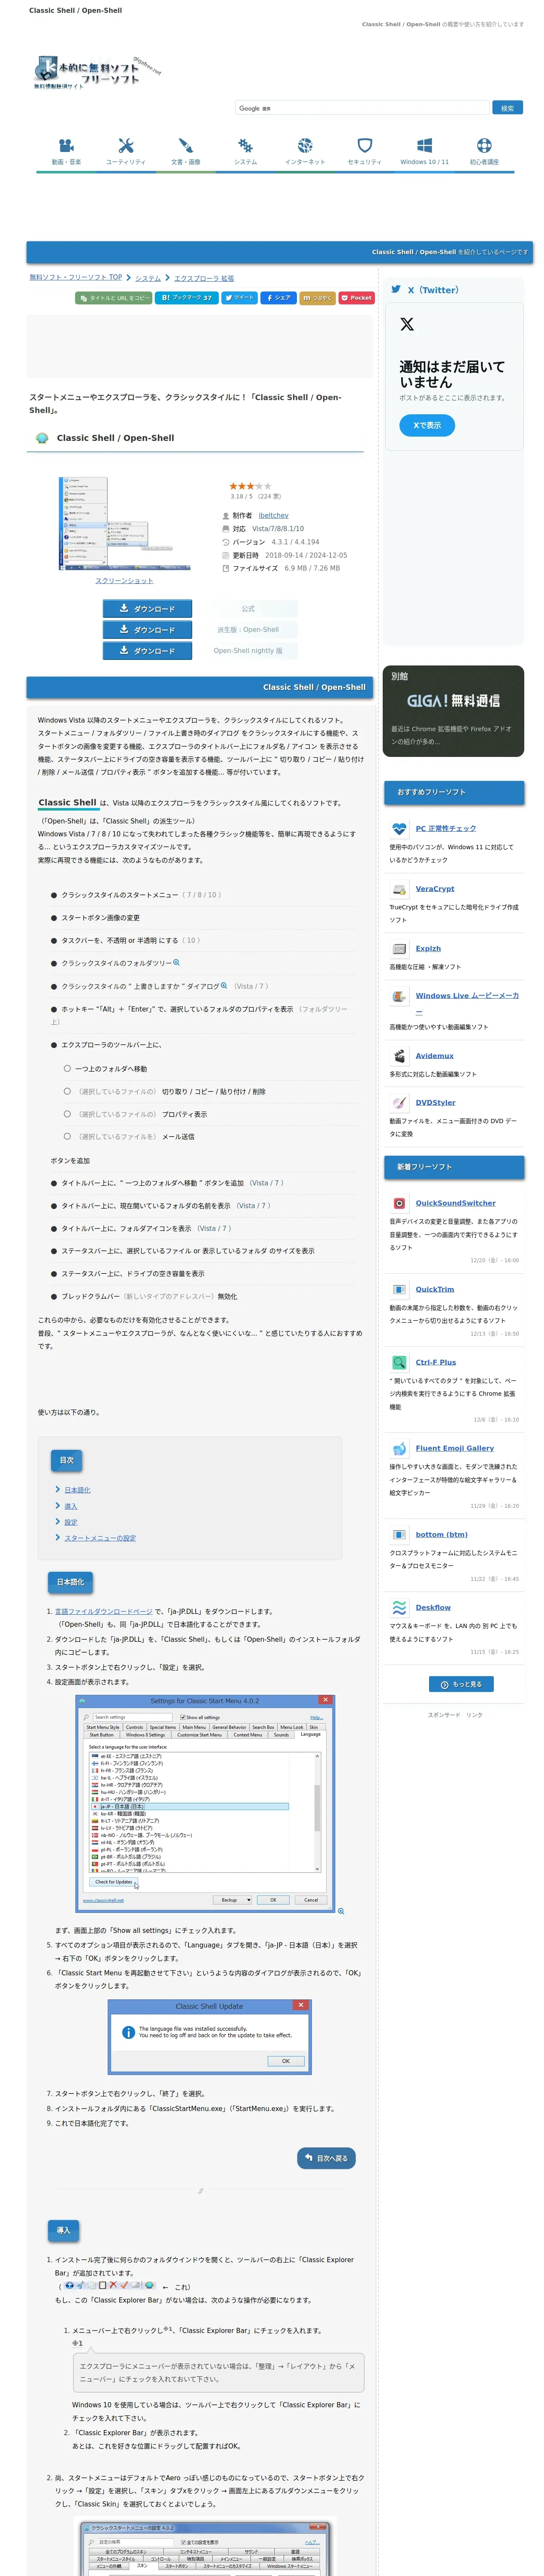Jump to 導入 in the table of contents
This screenshot has height=2576, width=544.
(x=71, y=1506)
